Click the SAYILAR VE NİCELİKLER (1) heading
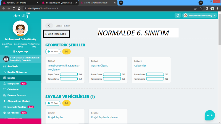221x124 pixels. (x=70, y=97)
